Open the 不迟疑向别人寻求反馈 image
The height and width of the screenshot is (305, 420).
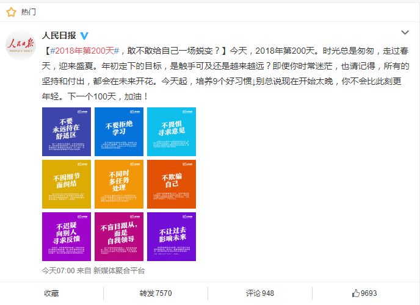point(67,237)
